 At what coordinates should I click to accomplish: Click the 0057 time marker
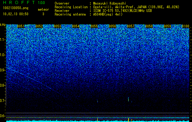[131, 26]
